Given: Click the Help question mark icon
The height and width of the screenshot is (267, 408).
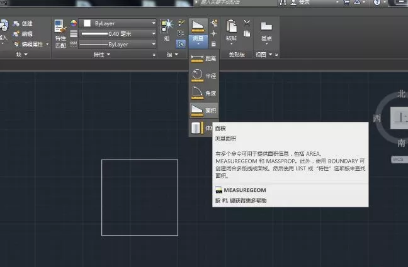Looking at the screenshot, I should 377,3.
